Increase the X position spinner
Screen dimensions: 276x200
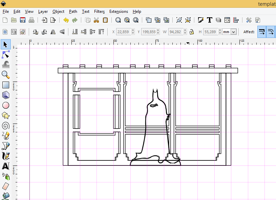[133, 30]
